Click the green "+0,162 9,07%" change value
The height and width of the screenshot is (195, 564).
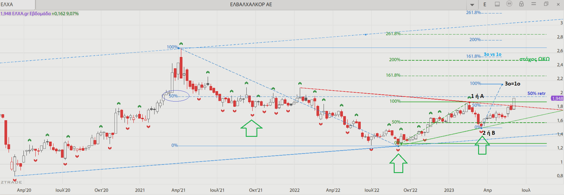point(65,14)
